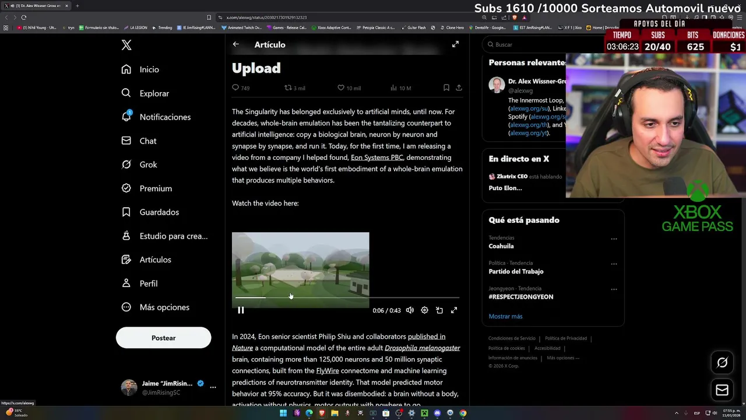The height and width of the screenshot is (420, 746).
Task: Open the Trending bookmark
Action: [x=162, y=27]
